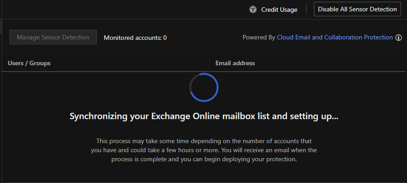Click the first line of the sync description

point(204,141)
